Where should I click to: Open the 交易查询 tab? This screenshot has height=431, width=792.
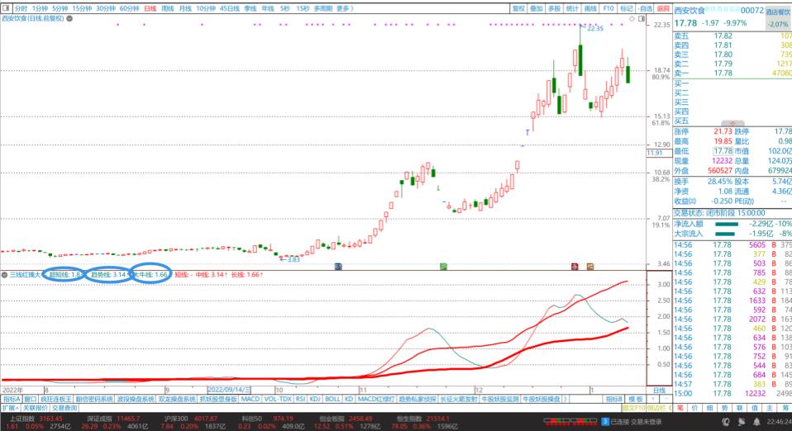(64, 408)
